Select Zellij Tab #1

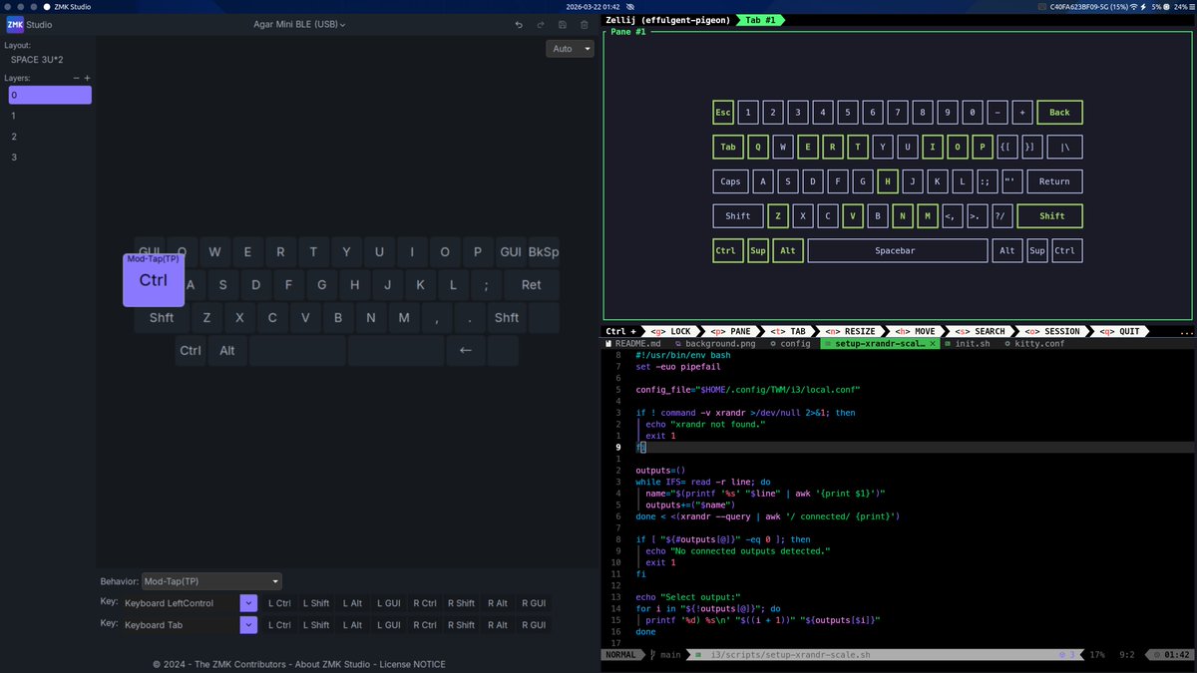pyautogui.click(x=757, y=20)
